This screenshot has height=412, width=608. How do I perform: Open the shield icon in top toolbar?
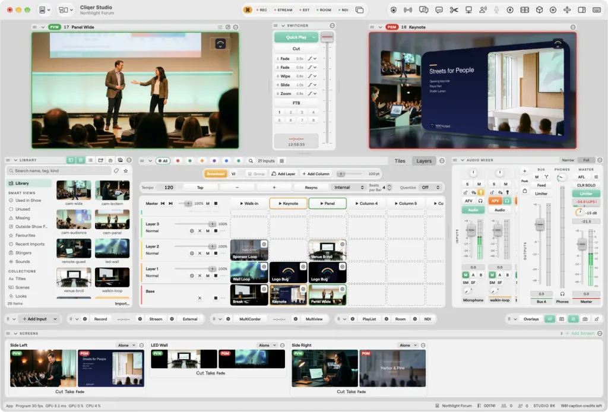pos(394,10)
